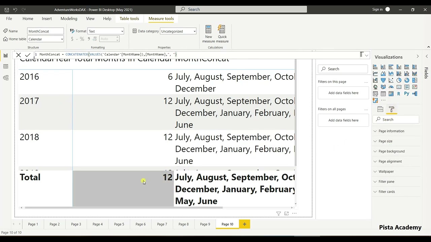Switch to Model view in left sidebar
Image resolution: width=431 pixels, height=242 pixels.
click(5, 78)
